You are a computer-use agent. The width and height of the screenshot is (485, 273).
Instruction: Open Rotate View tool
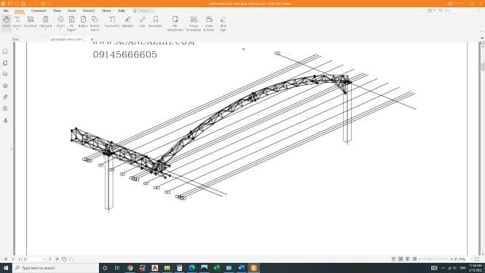pos(95,23)
